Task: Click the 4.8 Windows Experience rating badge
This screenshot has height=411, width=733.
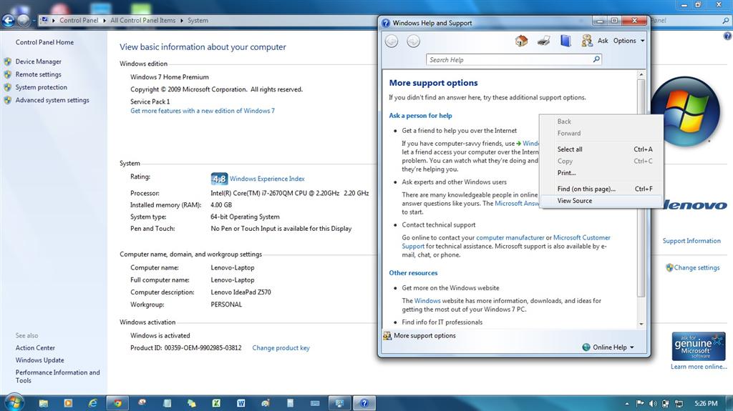Action: click(x=219, y=179)
